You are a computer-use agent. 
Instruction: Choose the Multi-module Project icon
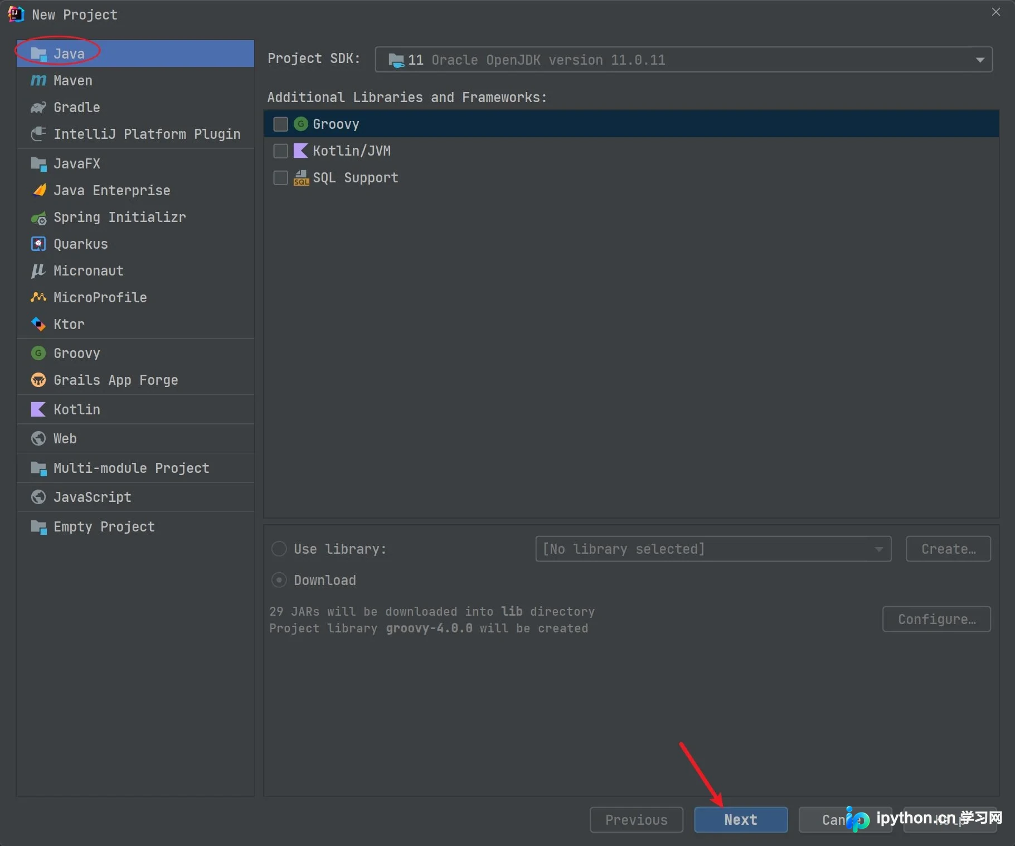point(38,468)
